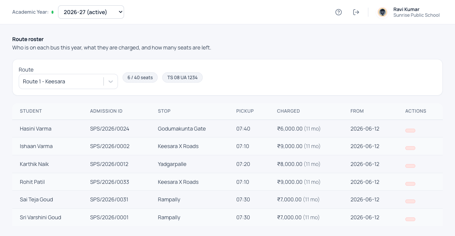Select student name Ishaan Varma
This screenshot has height=236, width=455.
tap(36, 146)
